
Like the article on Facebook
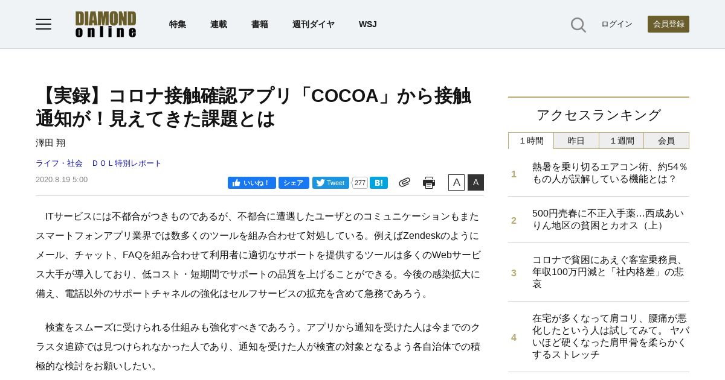pos(251,183)
